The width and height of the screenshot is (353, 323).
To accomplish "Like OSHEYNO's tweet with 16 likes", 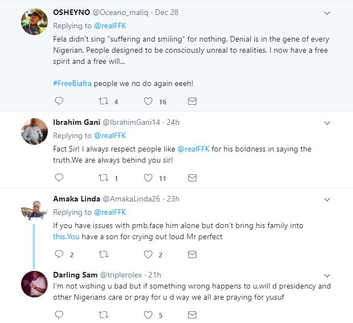I will pyautogui.click(x=148, y=102).
